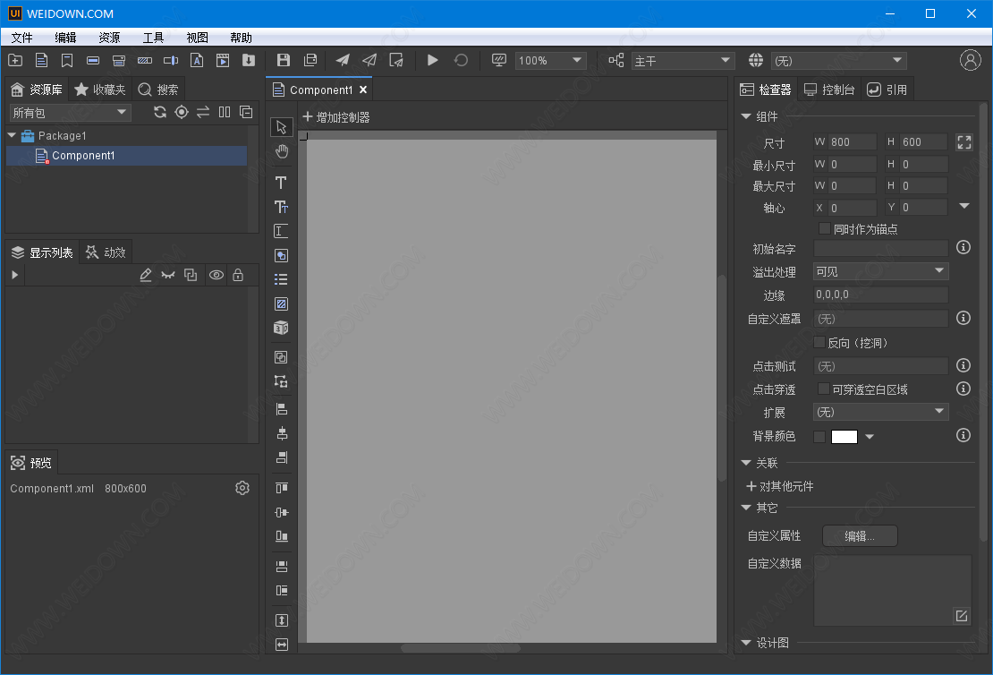Enable the 同时作为锚点 checkbox
Viewport: 993px width, 675px height.
pyautogui.click(x=825, y=229)
